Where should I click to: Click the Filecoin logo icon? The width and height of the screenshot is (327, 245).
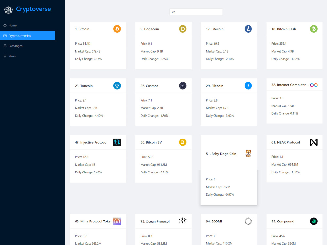(x=248, y=86)
